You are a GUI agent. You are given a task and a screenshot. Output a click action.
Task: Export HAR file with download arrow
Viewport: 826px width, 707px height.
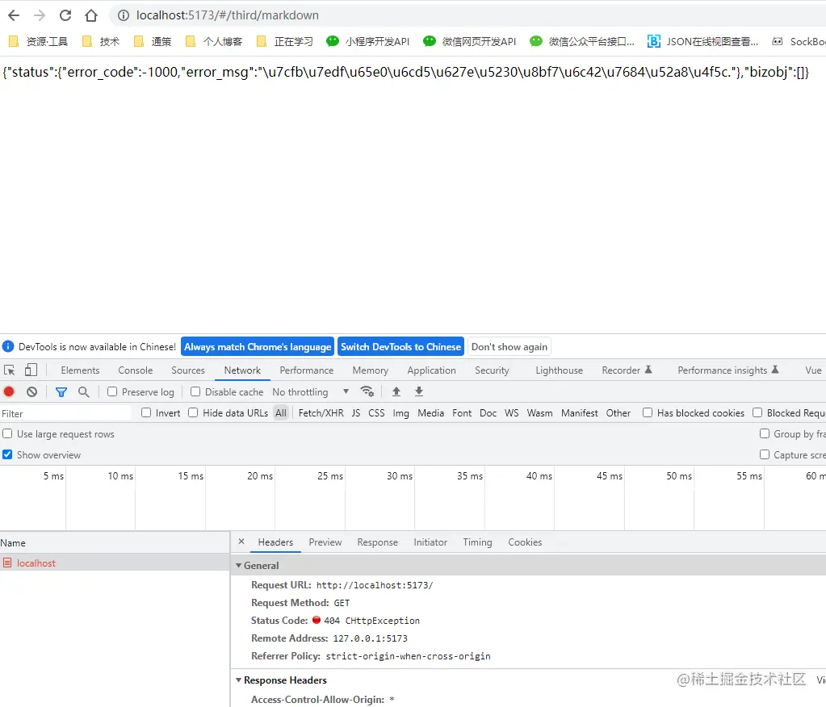point(419,391)
